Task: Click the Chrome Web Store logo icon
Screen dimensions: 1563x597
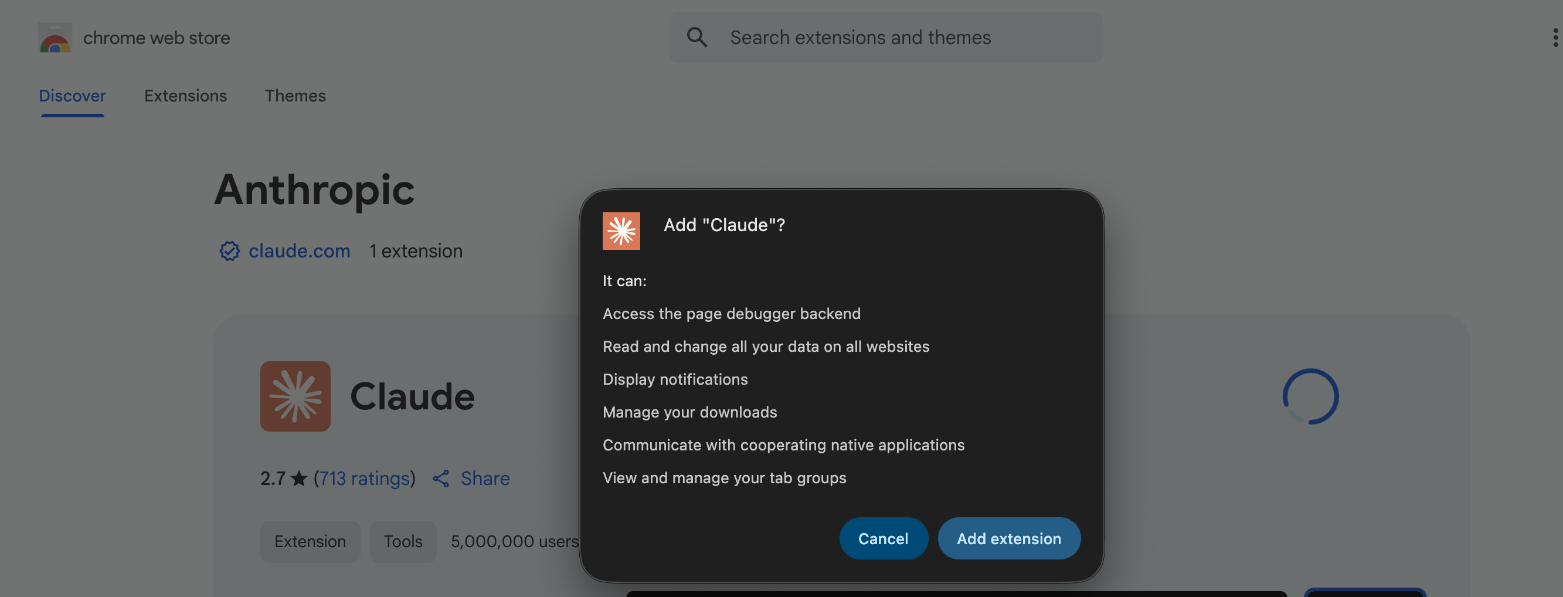Action: tap(55, 38)
